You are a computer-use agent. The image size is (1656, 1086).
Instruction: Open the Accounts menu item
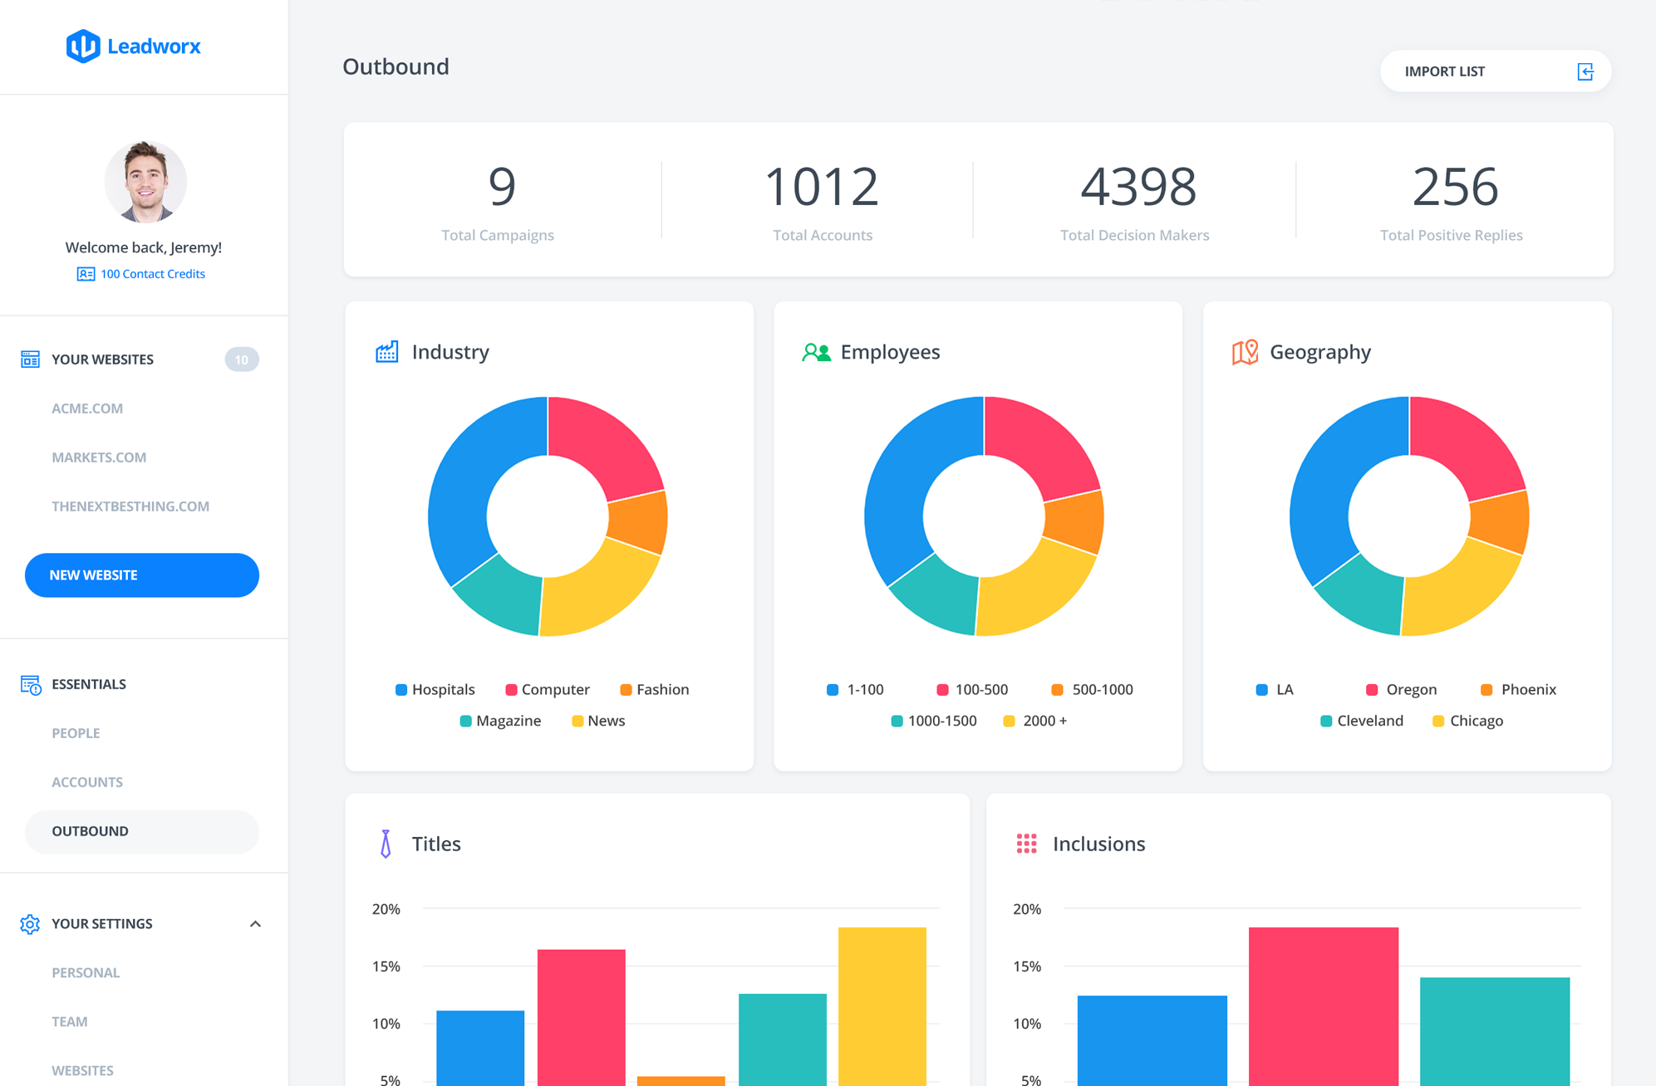87,782
